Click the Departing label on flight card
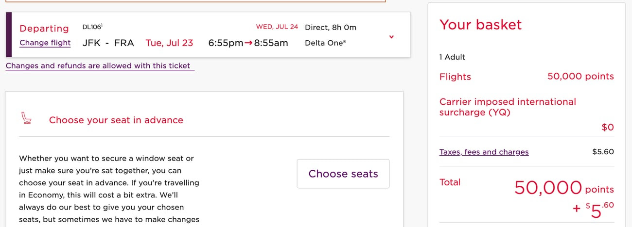The image size is (632, 227). (x=44, y=28)
